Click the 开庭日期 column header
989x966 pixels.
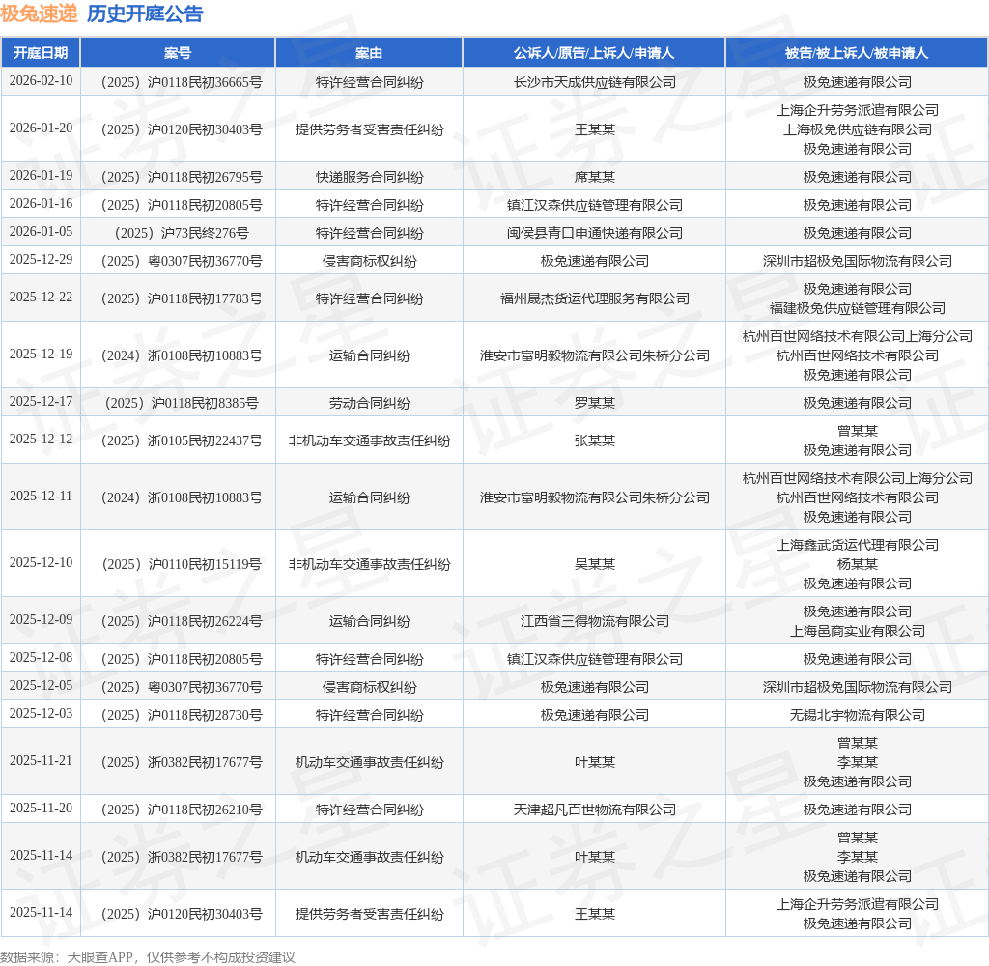41,53
